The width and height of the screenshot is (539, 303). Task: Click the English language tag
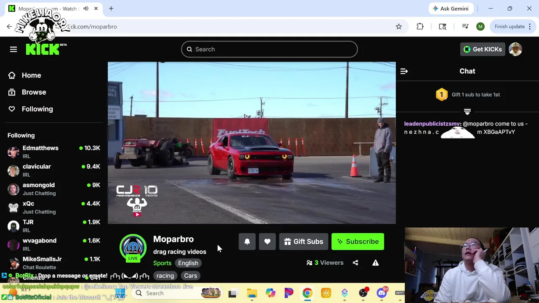point(188,263)
